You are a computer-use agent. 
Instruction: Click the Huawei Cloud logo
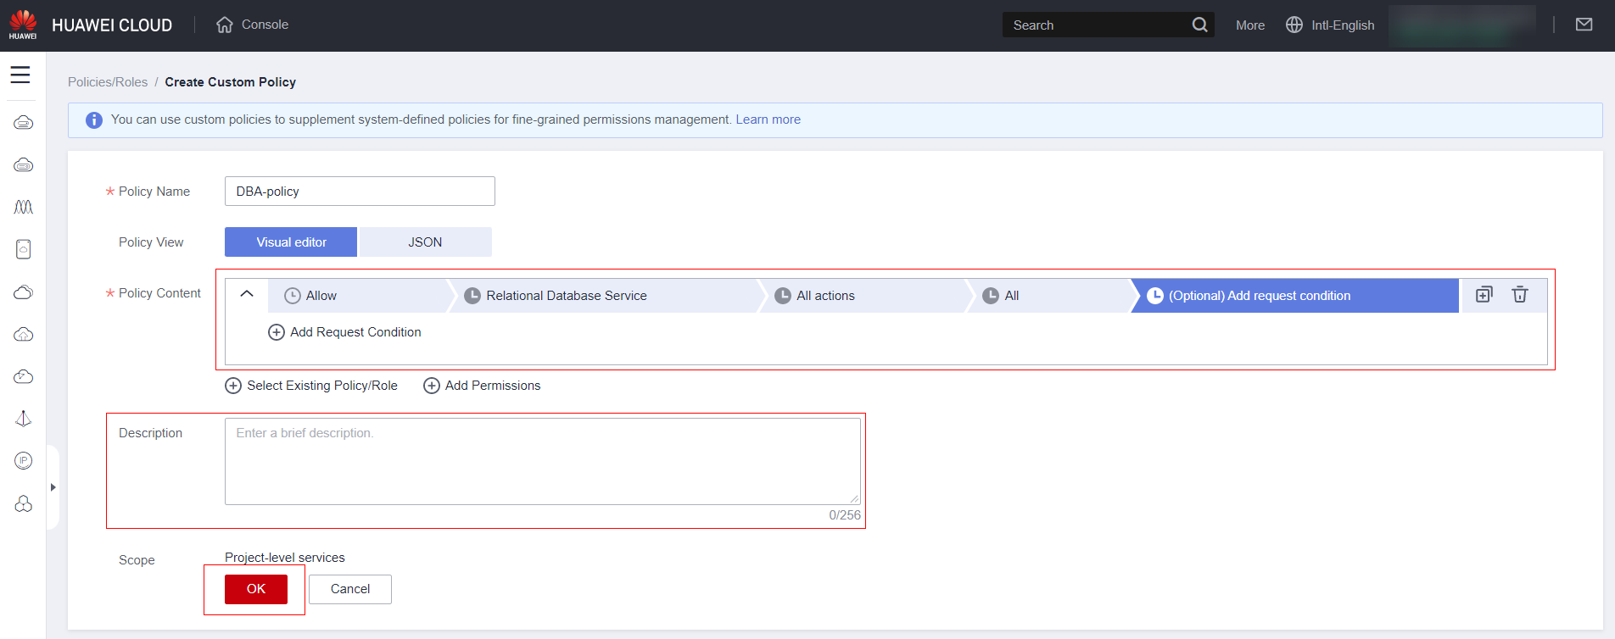click(23, 25)
